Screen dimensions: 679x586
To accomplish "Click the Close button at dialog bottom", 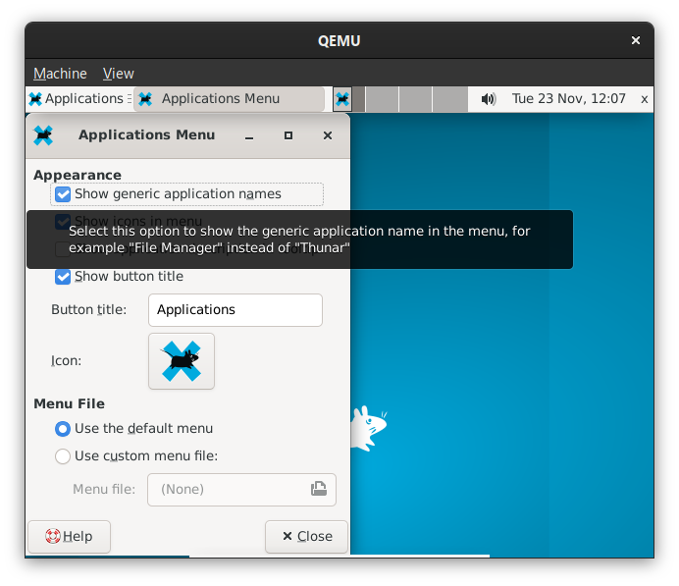I will point(306,536).
